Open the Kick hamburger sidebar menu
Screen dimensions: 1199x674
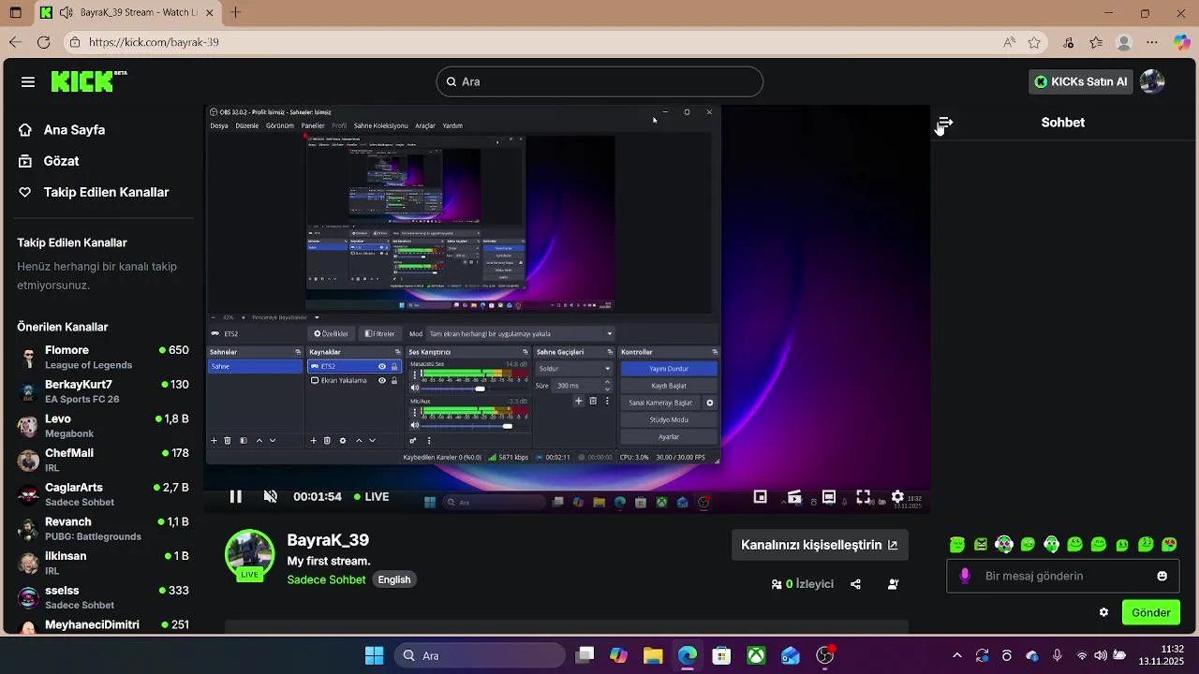28,81
